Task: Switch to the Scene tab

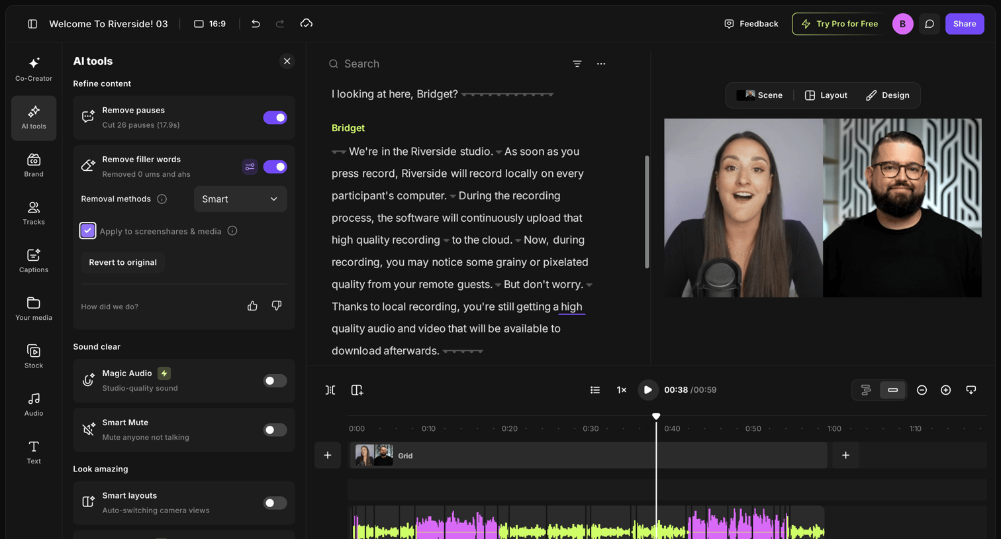Action: [760, 95]
